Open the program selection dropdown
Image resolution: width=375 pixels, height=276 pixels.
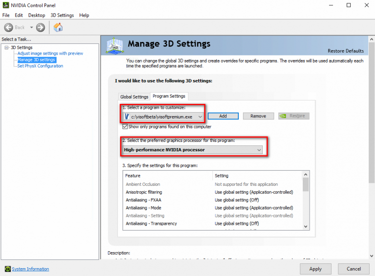[x=163, y=117]
